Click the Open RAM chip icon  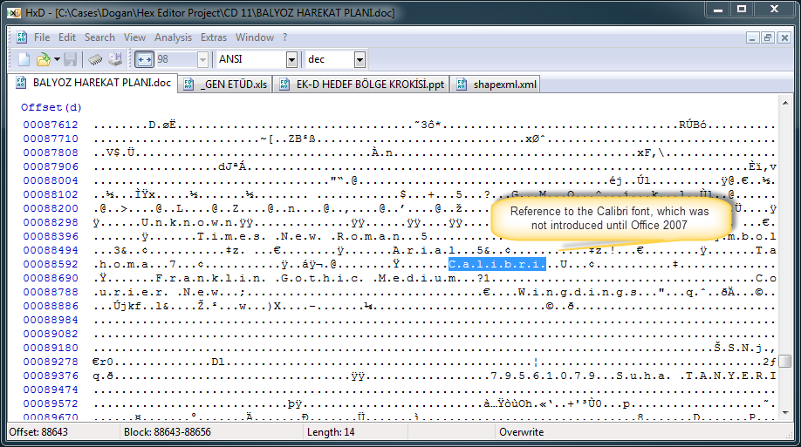coord(96,59)
